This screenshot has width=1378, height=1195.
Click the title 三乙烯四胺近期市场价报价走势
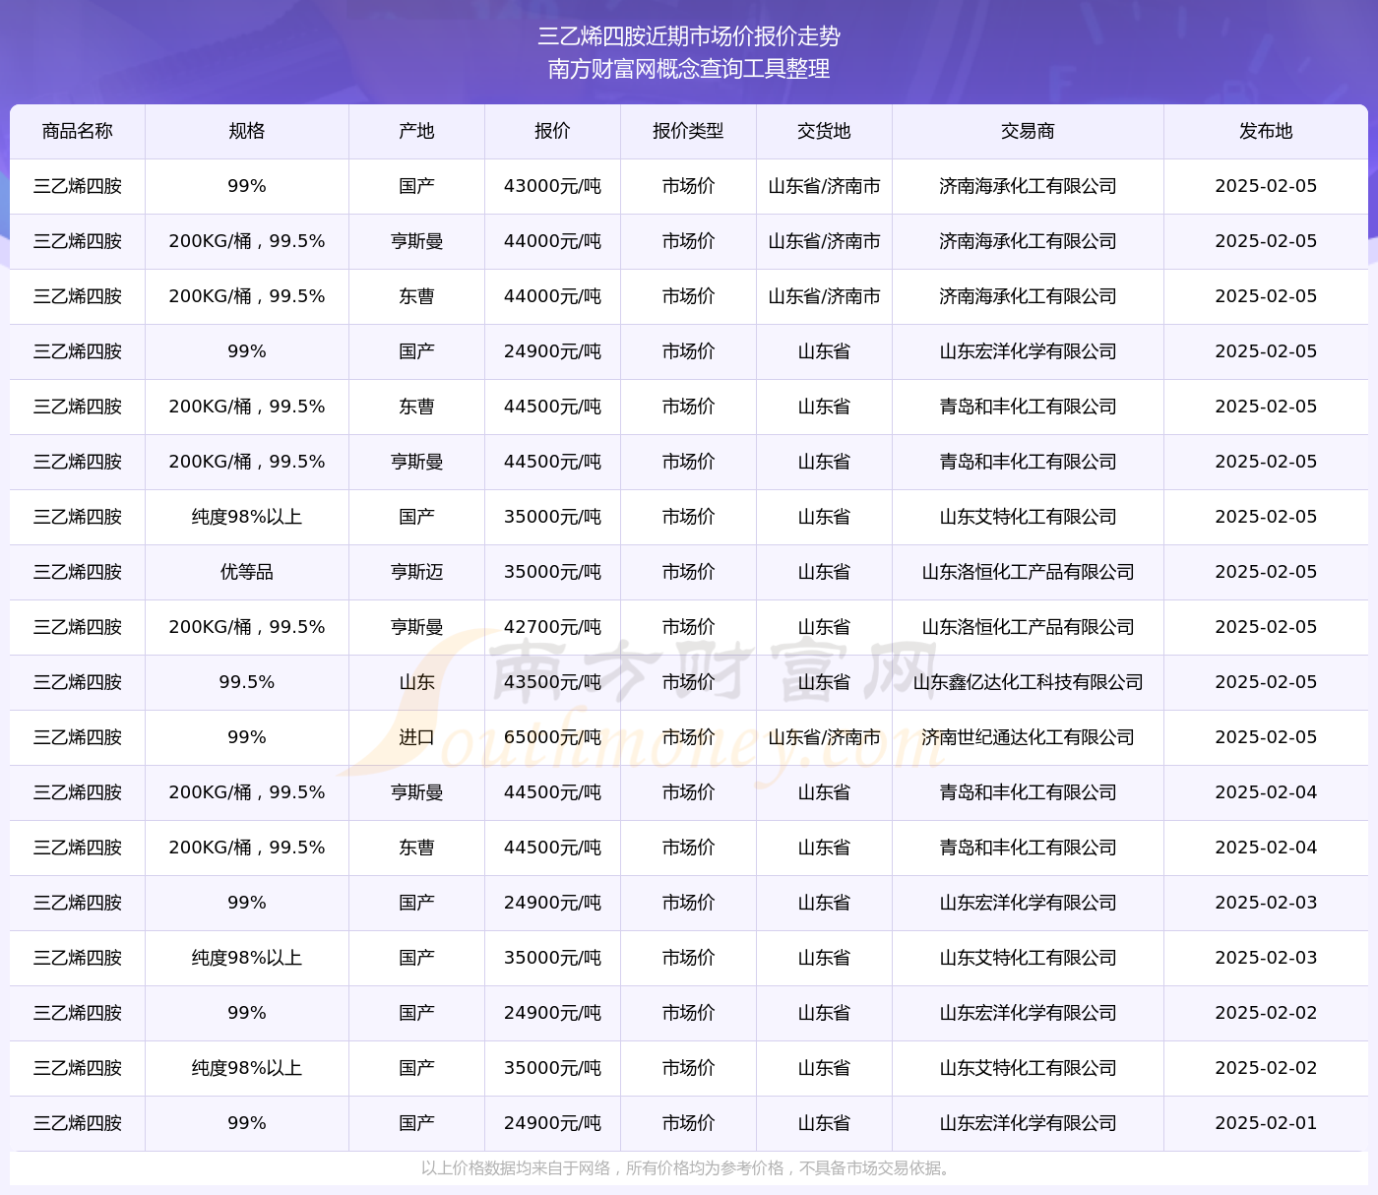coord(689,36)
